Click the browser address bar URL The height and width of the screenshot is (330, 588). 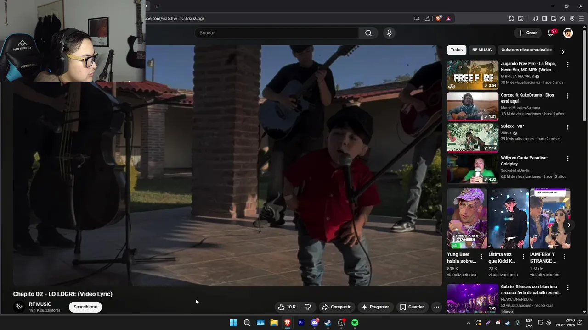click(175, 18)
